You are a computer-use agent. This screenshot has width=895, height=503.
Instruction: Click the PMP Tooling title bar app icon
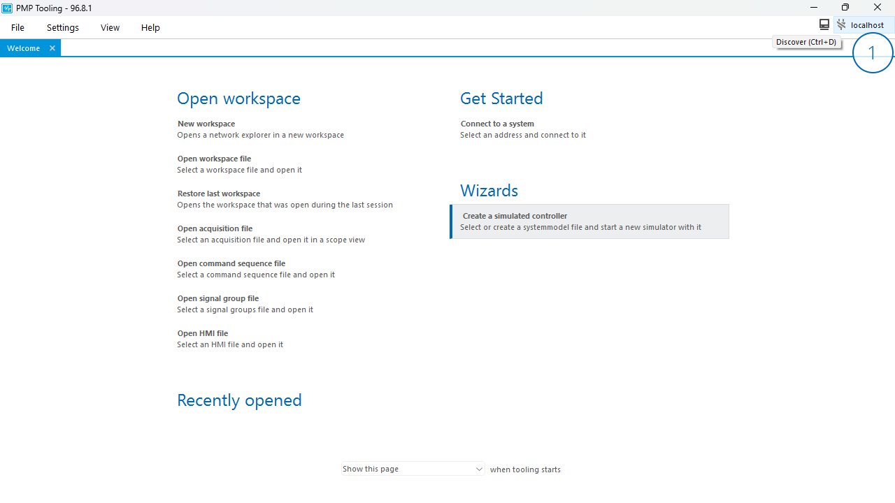coord(7,8)
